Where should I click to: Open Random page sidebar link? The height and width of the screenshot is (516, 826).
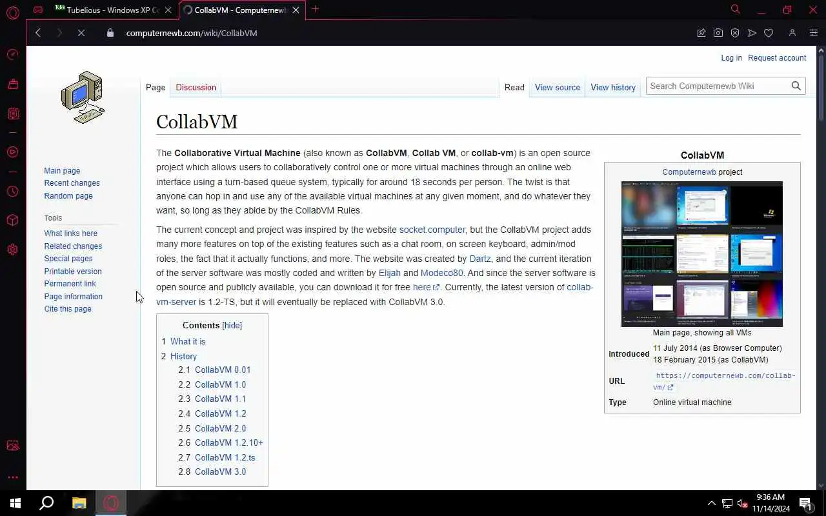click(68, 196)
